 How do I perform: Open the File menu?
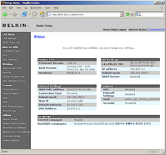tap(4, 8)
